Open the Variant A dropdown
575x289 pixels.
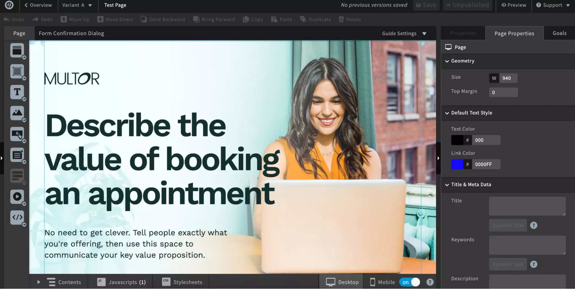tap(77, 5)
